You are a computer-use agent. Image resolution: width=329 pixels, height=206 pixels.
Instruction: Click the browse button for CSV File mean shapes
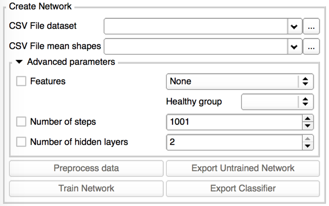tap(311, 46)
